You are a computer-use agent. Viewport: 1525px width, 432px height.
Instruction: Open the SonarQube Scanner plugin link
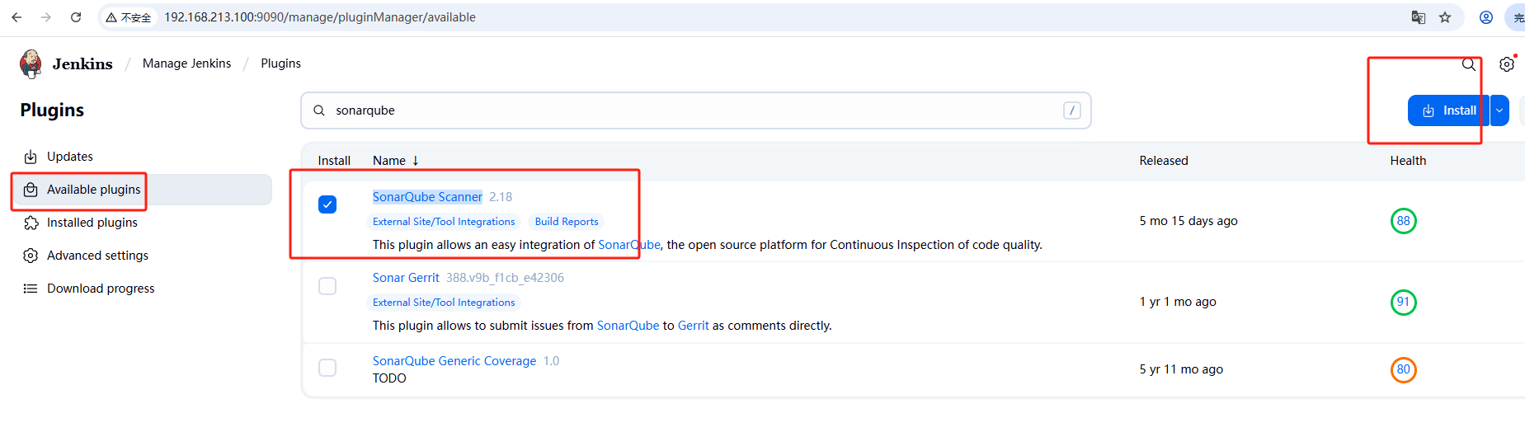[427, 197]
